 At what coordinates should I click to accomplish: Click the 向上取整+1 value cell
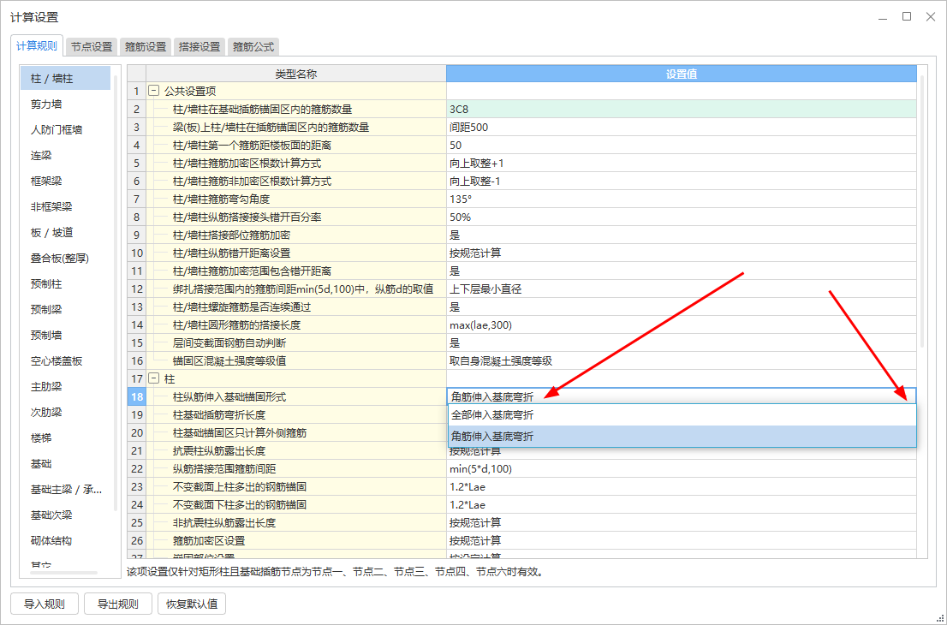click(682, 163)
